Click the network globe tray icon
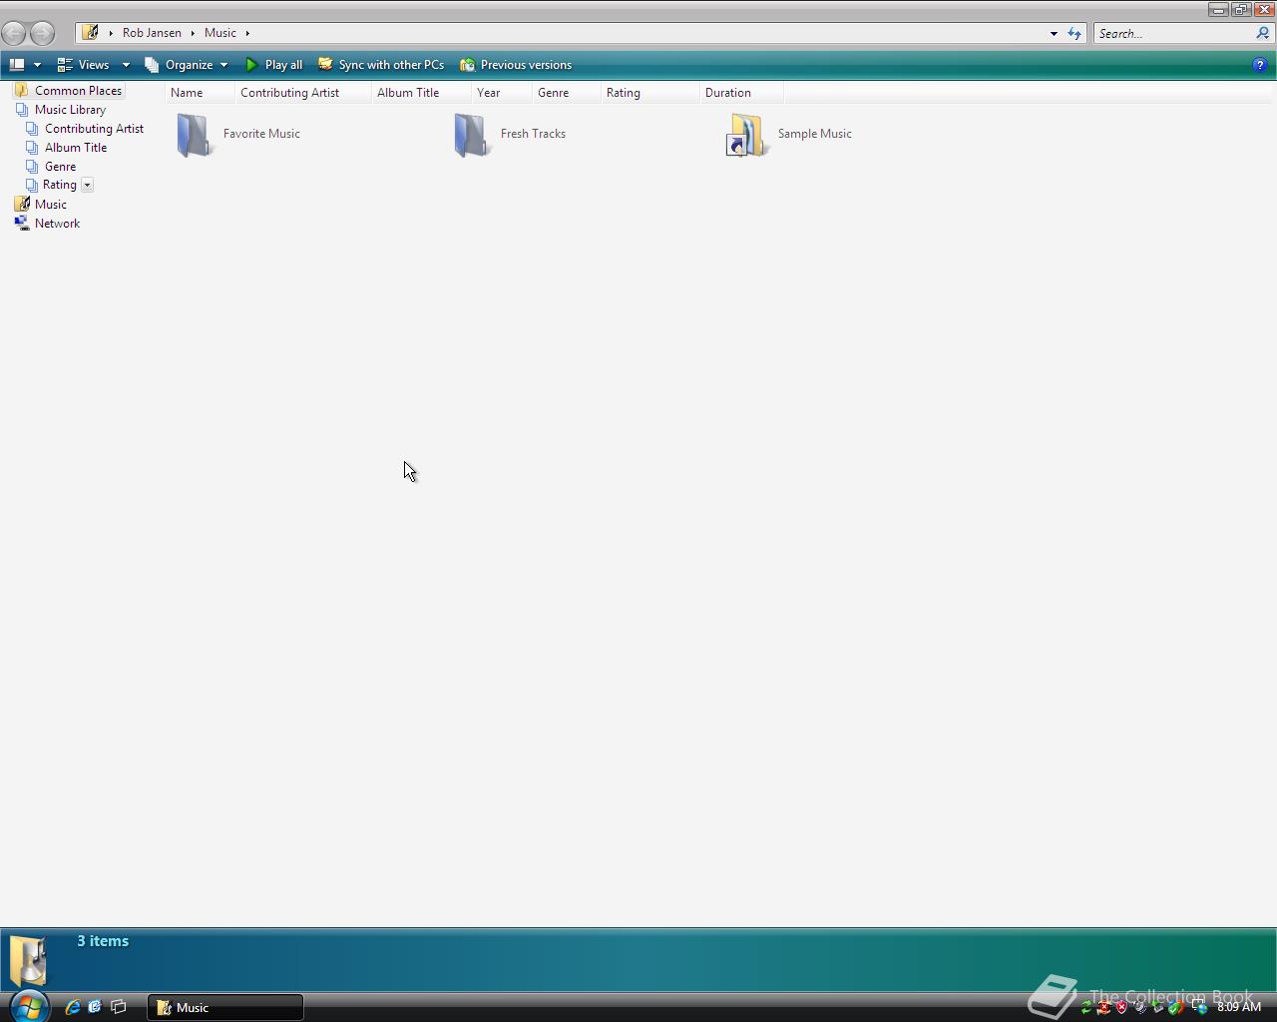 coord(1200,1008)
